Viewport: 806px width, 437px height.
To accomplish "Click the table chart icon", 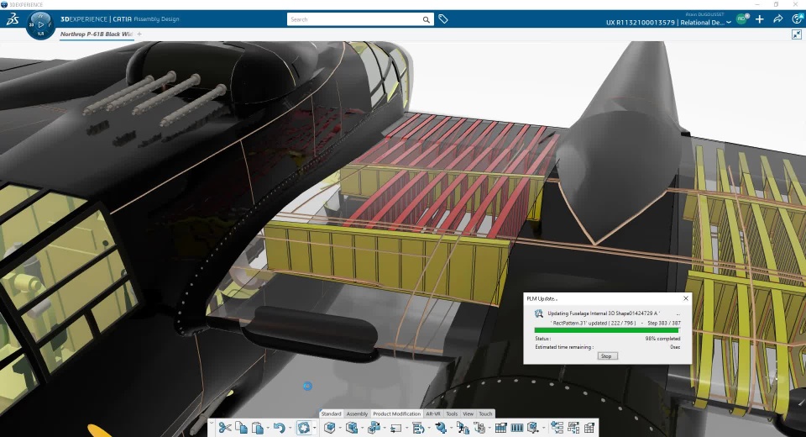I will tap(500, 428).
